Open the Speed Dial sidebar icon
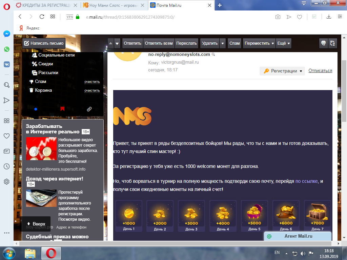 tap(7, 121)
